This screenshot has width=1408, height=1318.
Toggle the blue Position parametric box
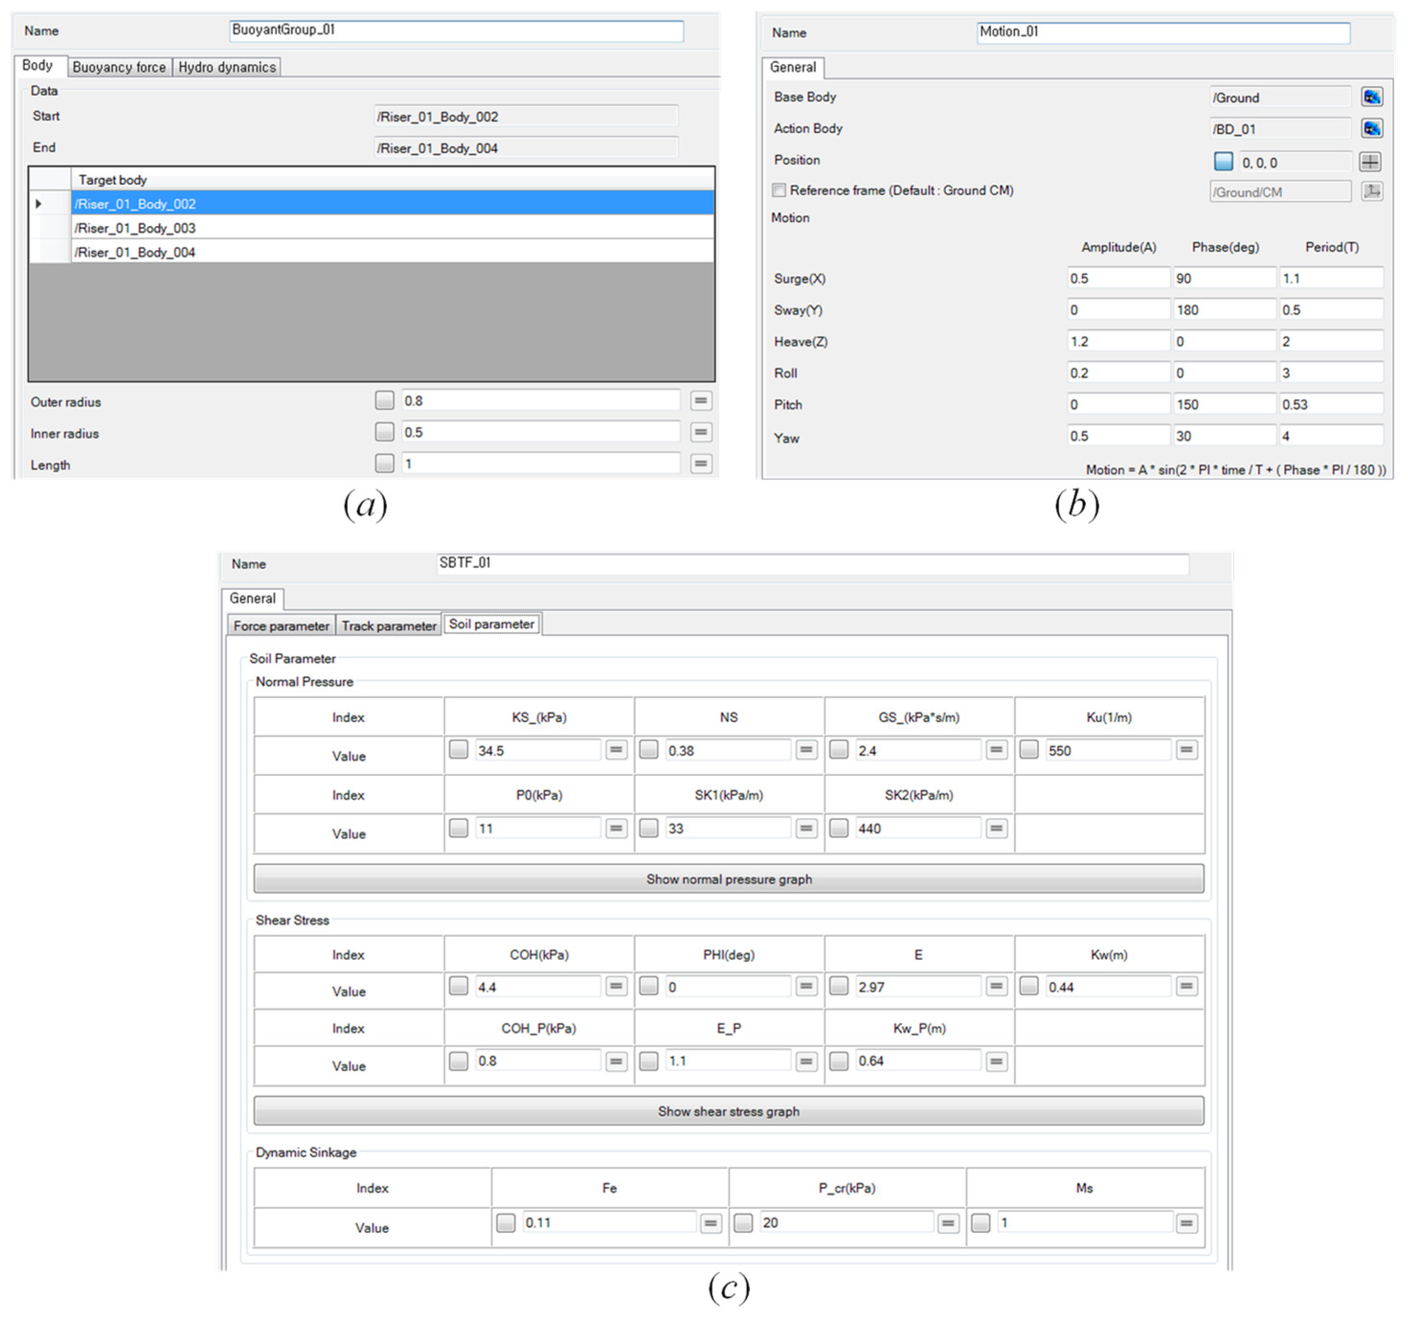pos(1223,161)
